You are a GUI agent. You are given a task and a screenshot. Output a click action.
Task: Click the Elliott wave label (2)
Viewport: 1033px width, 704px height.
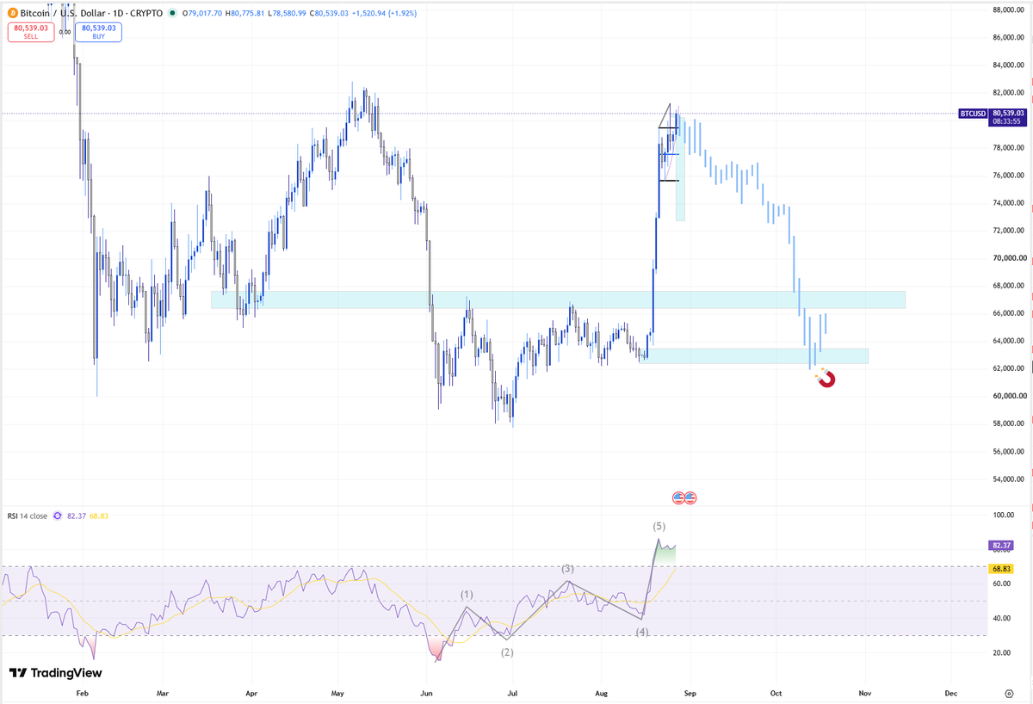[507, 652]
